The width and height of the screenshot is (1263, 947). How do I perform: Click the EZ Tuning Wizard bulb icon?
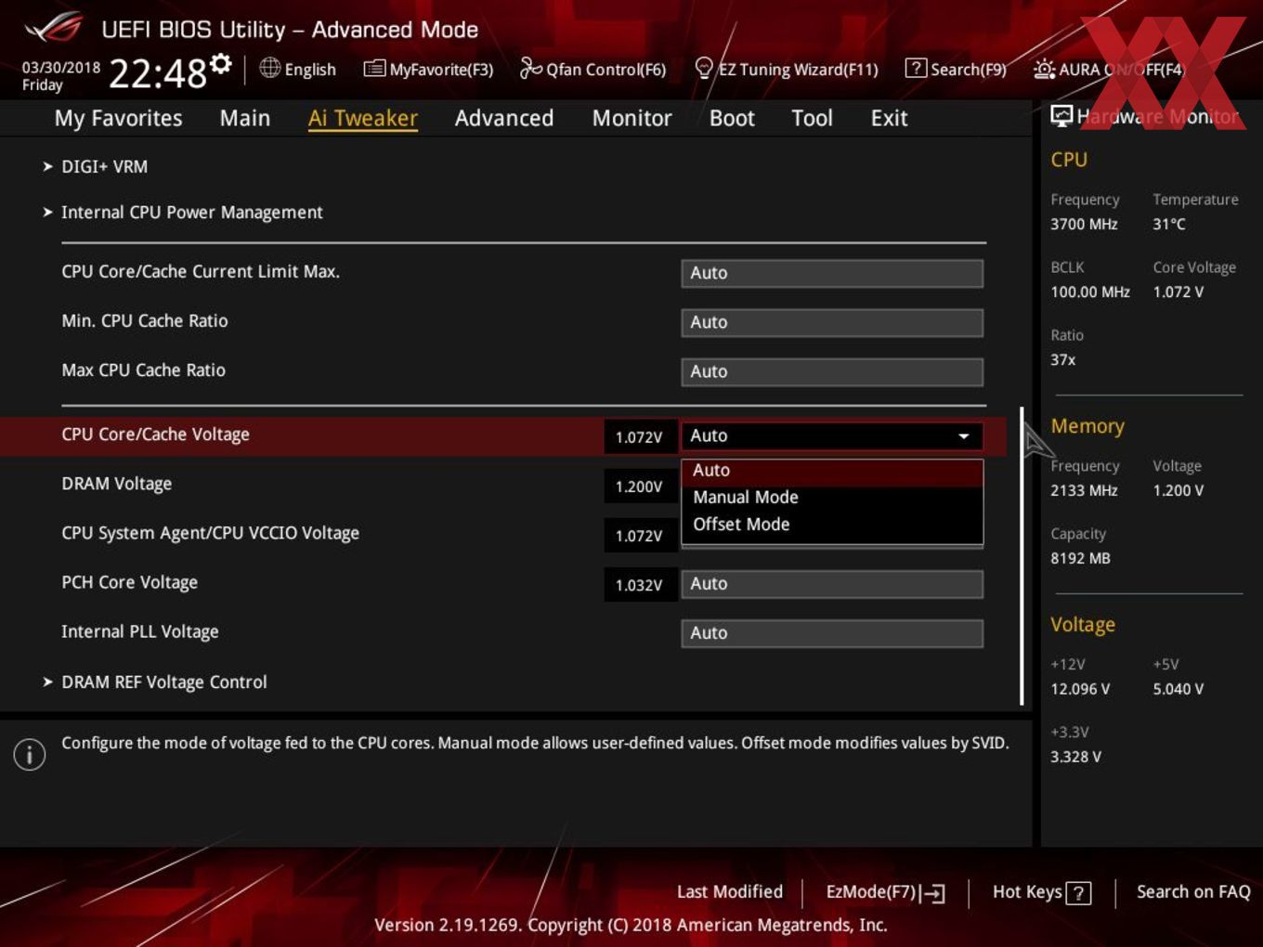[x=704, y=68]
